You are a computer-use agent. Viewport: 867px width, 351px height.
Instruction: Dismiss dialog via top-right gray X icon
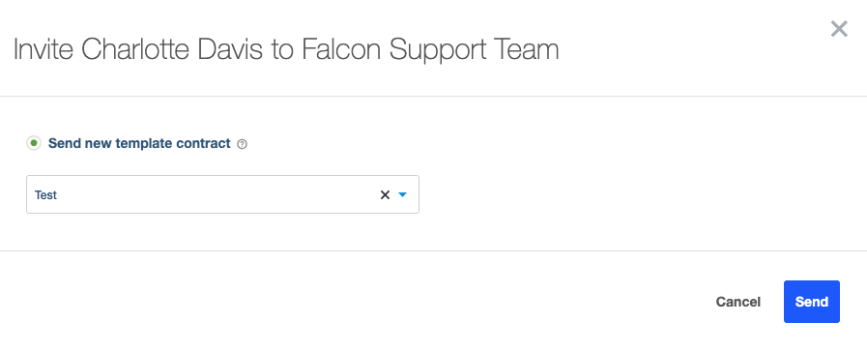tap(839, 29)
